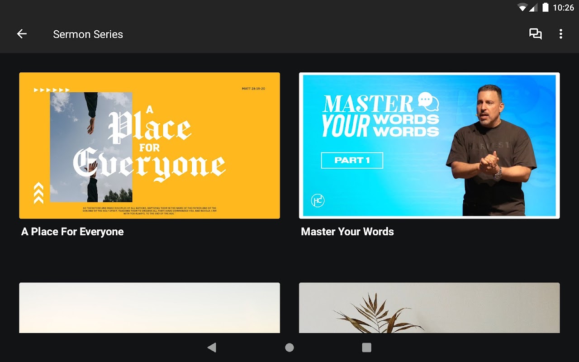
Task: Open the three-dot overflow menu
Action: click(x=561, y=34)
